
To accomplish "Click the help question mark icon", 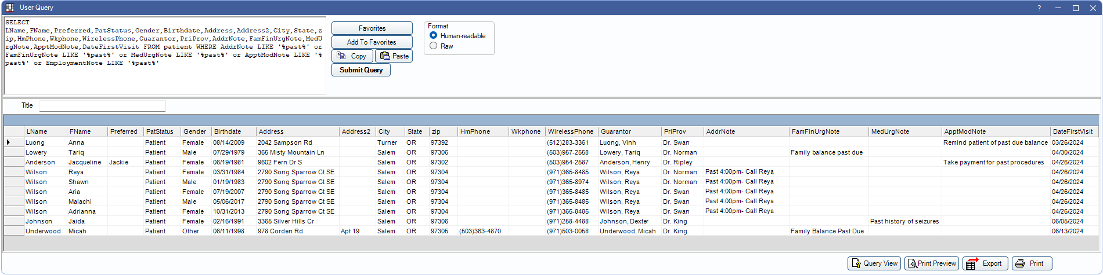I will point(1039,8).
